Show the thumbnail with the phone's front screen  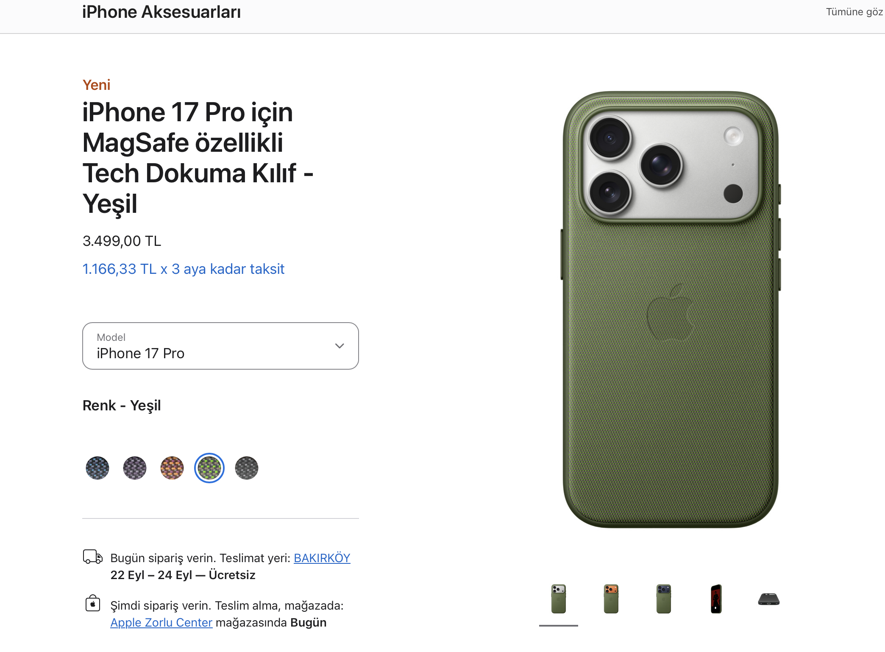716,599
